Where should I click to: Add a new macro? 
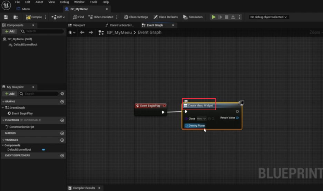point(62,133)
